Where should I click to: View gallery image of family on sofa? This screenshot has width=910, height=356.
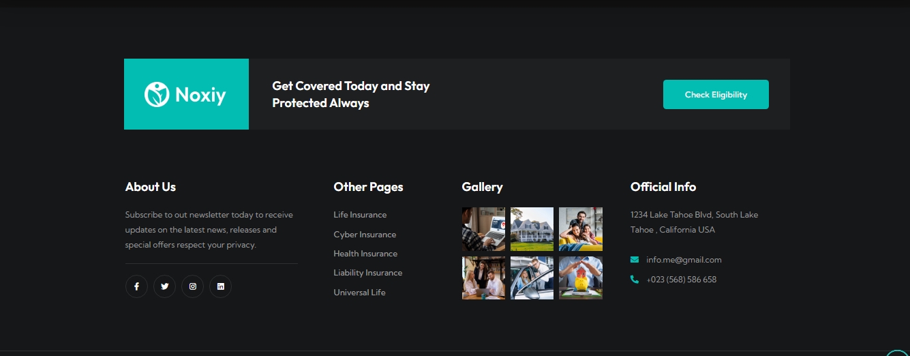581,229
